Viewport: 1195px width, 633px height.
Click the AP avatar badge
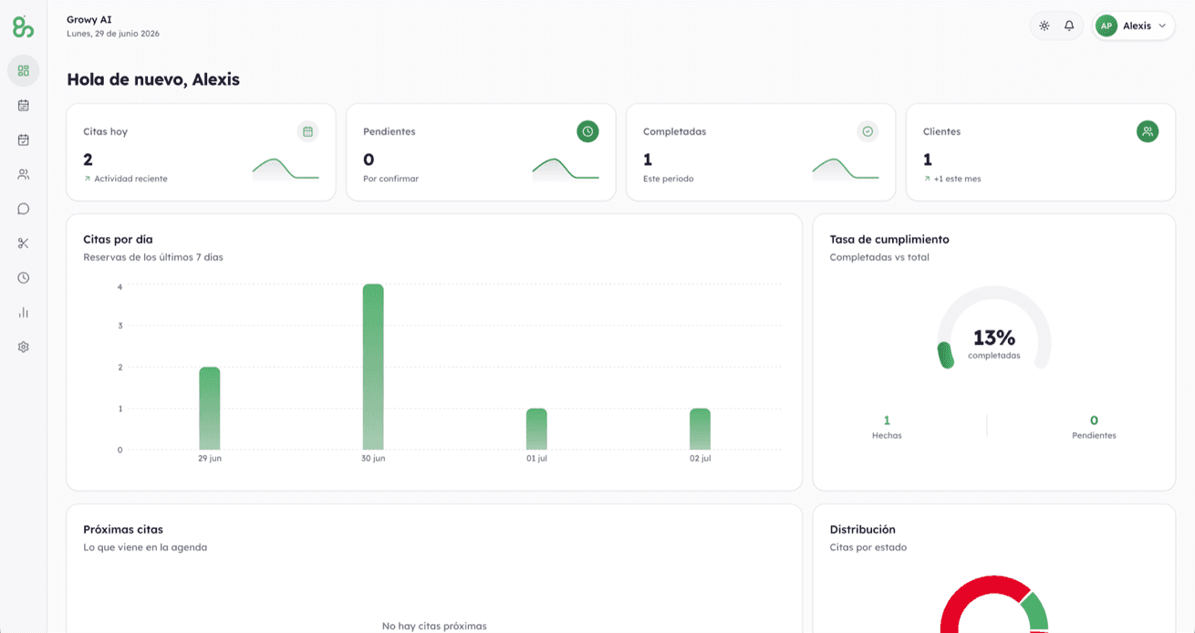point(1107,26)
